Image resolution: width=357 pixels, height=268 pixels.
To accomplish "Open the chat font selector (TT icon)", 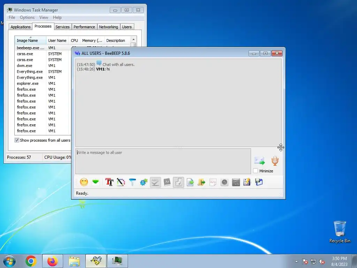I will [x=109, y=182].
